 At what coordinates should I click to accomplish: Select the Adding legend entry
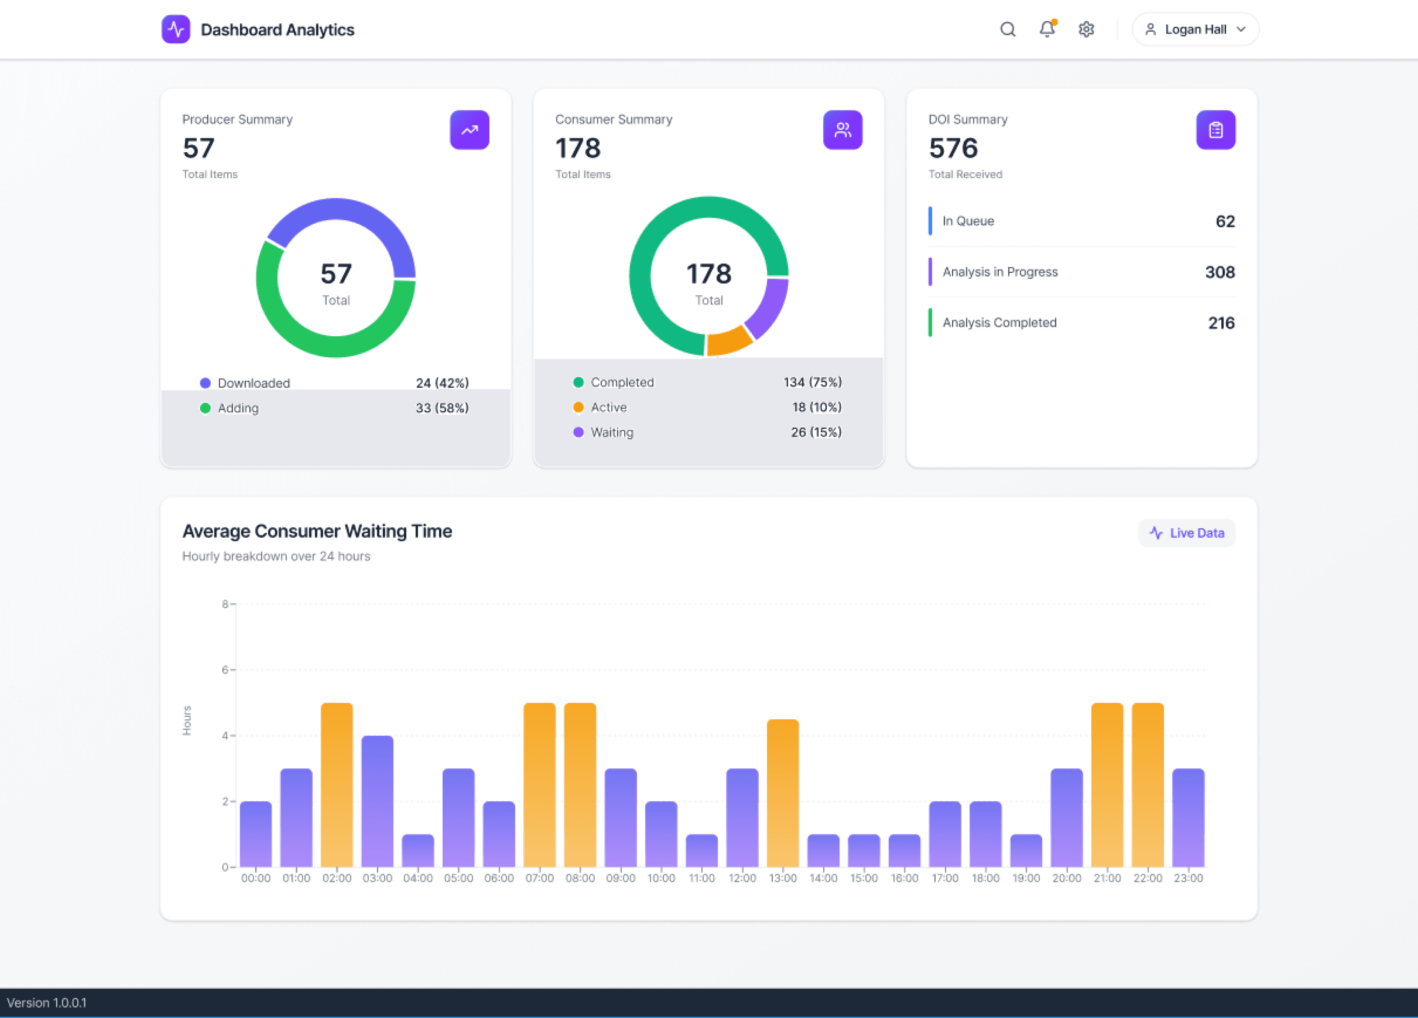click(238, 408)
